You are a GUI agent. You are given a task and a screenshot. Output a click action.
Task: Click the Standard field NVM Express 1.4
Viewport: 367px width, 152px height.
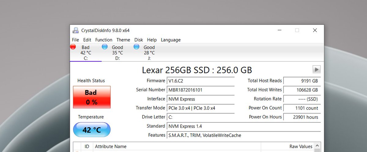[244, 126]
